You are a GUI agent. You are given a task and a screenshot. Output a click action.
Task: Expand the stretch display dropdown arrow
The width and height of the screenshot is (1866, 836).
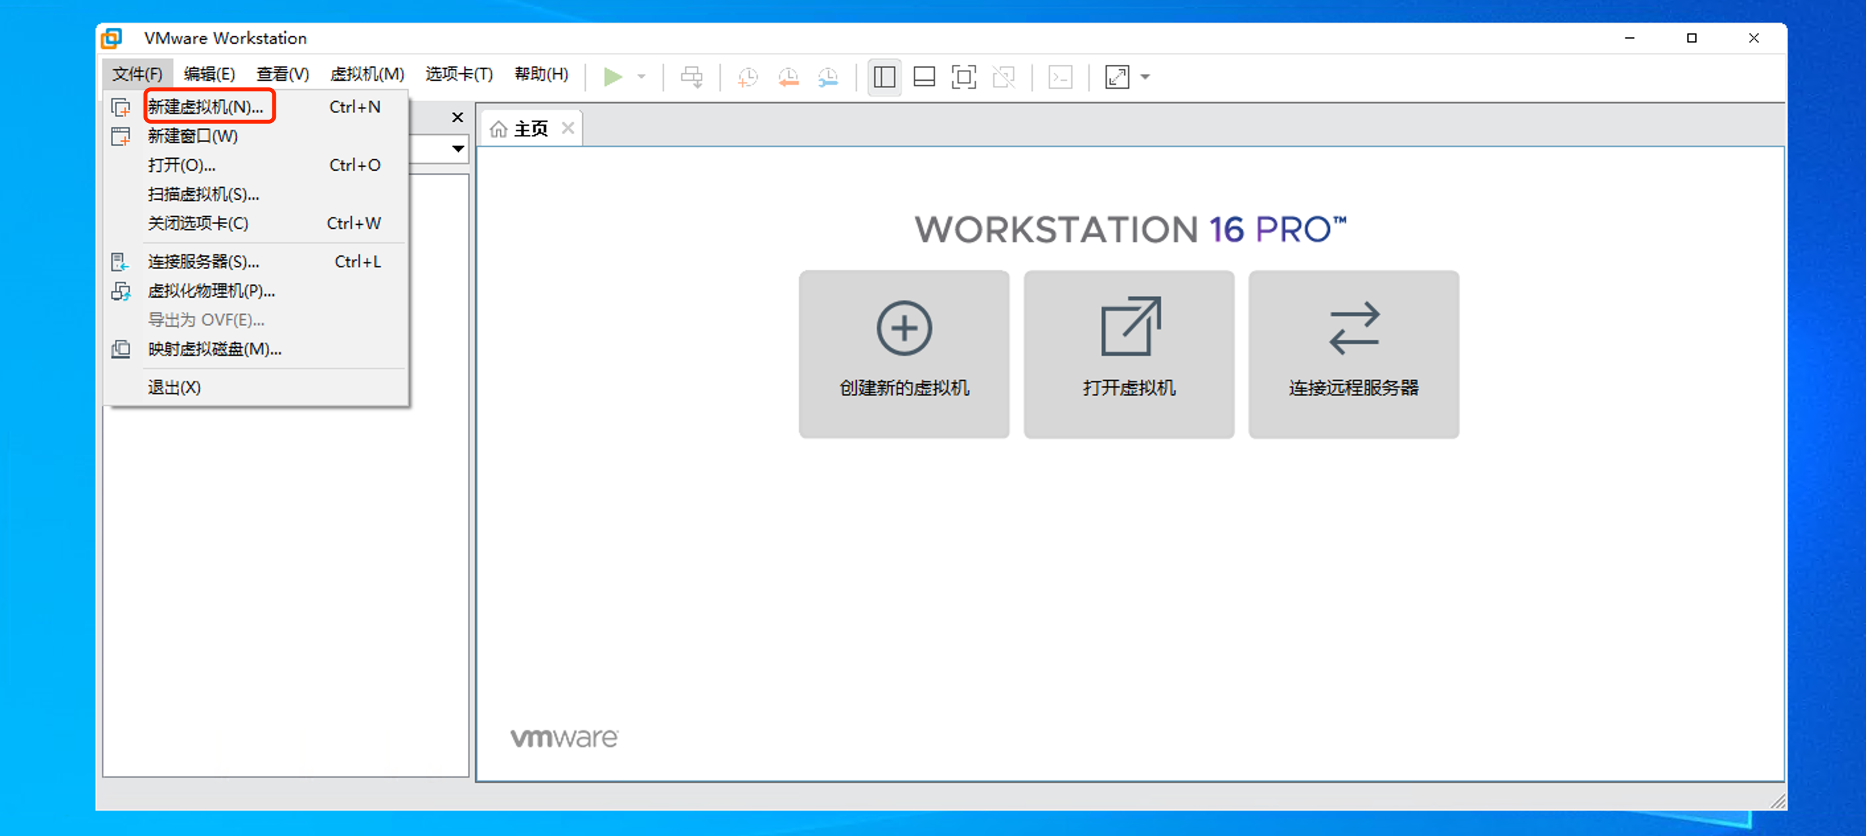pos(1145,77)
